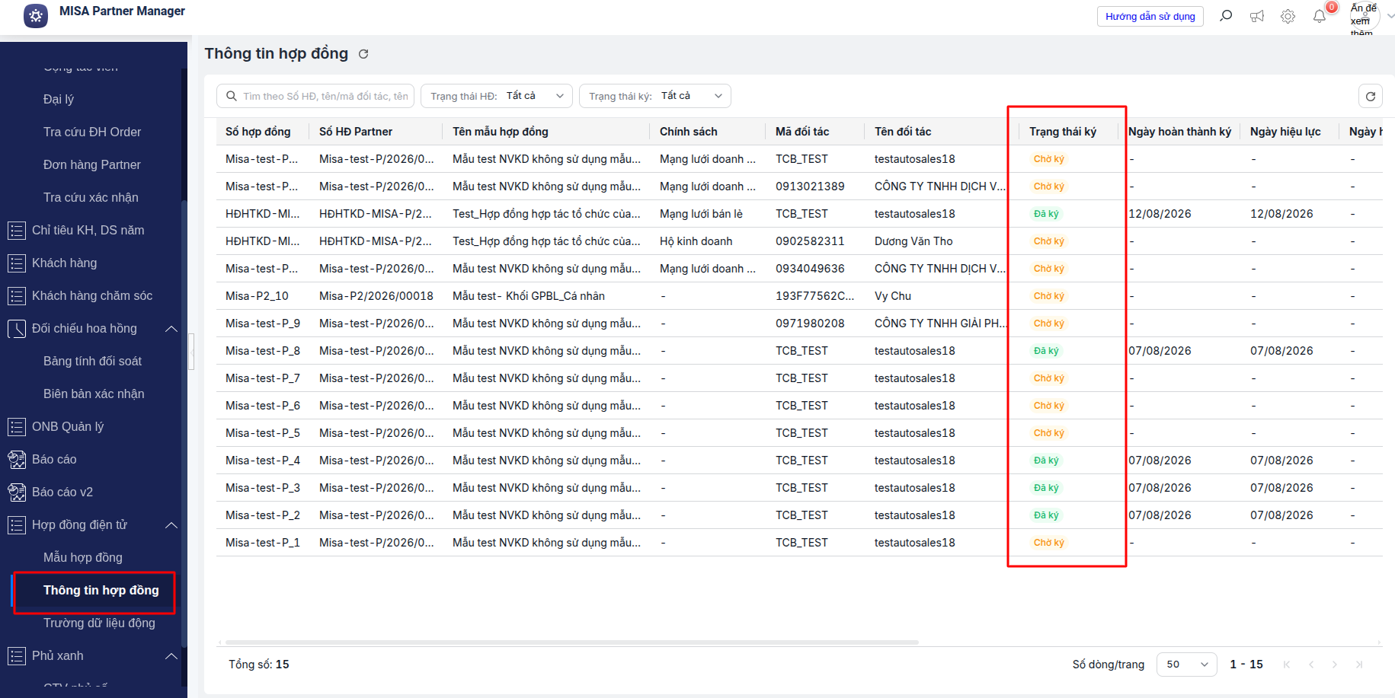Click the Đối chiếu hoa hồng sidebar icon
The height and width of the screenshot is (698, 1395).
[16, 328]
